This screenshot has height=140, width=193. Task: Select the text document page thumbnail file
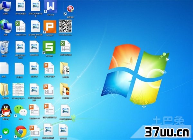pyautogui.click(x=18, y=89)
